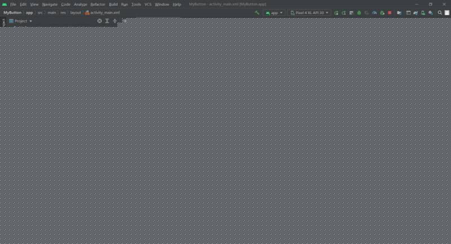The height and width of the screenshot is (244, 451).
Task: Click the Apply Code Changes icon
Action: click(x=351, y=12)
